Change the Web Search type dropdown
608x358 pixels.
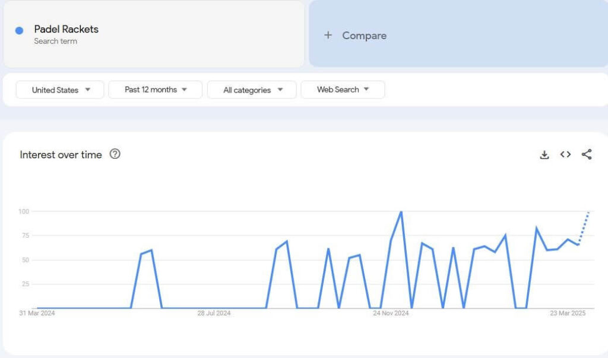point(343,89)
